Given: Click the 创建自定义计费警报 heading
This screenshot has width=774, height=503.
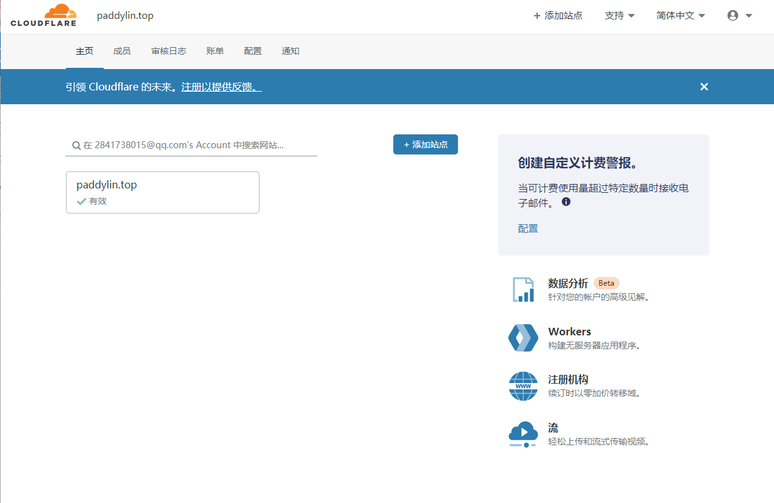Looking at the screenshot, I should pos(579,163).
